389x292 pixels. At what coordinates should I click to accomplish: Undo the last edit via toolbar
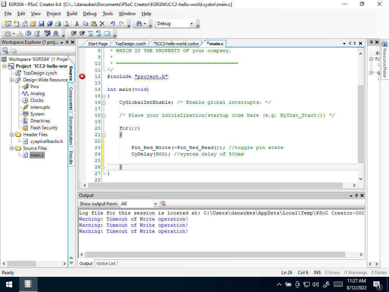click(112, 24)
